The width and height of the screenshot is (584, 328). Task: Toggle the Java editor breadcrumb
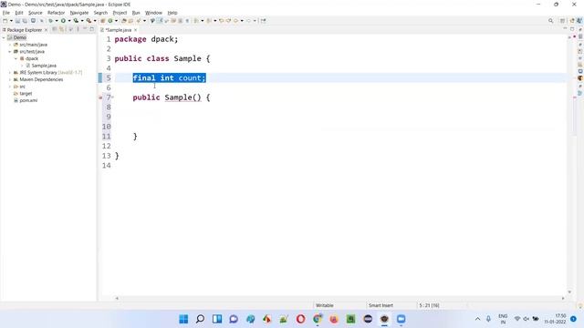coord(152,21)
